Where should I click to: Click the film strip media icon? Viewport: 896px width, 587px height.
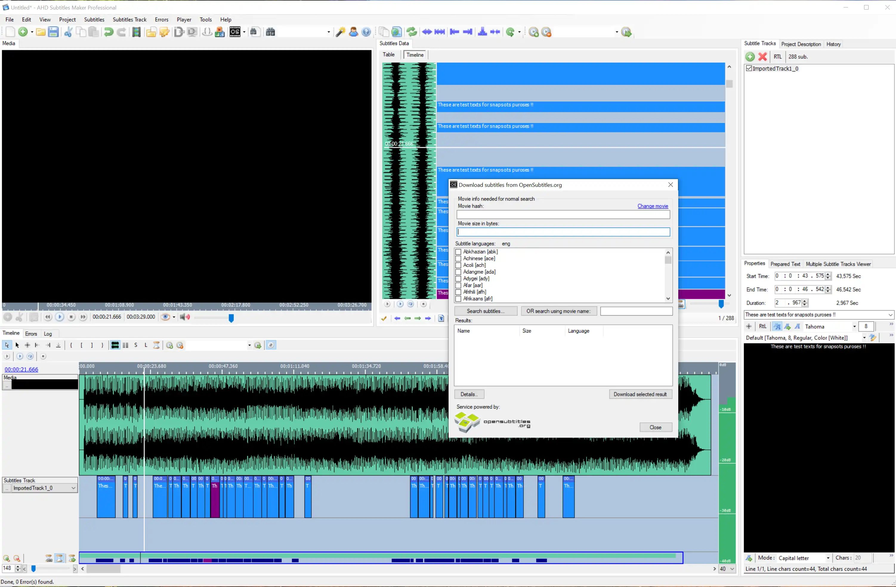(x=136, y=32)
